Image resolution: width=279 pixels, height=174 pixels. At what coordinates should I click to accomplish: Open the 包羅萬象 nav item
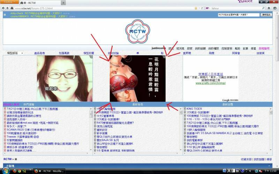click(x=64, y=53)
